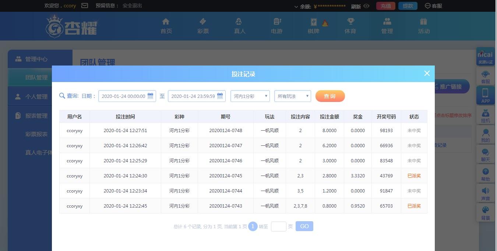Expand the 河内1分彩 lottery dropdown
Image resolution: width=497 pixels, height=251 pixels.
(250, 96)
